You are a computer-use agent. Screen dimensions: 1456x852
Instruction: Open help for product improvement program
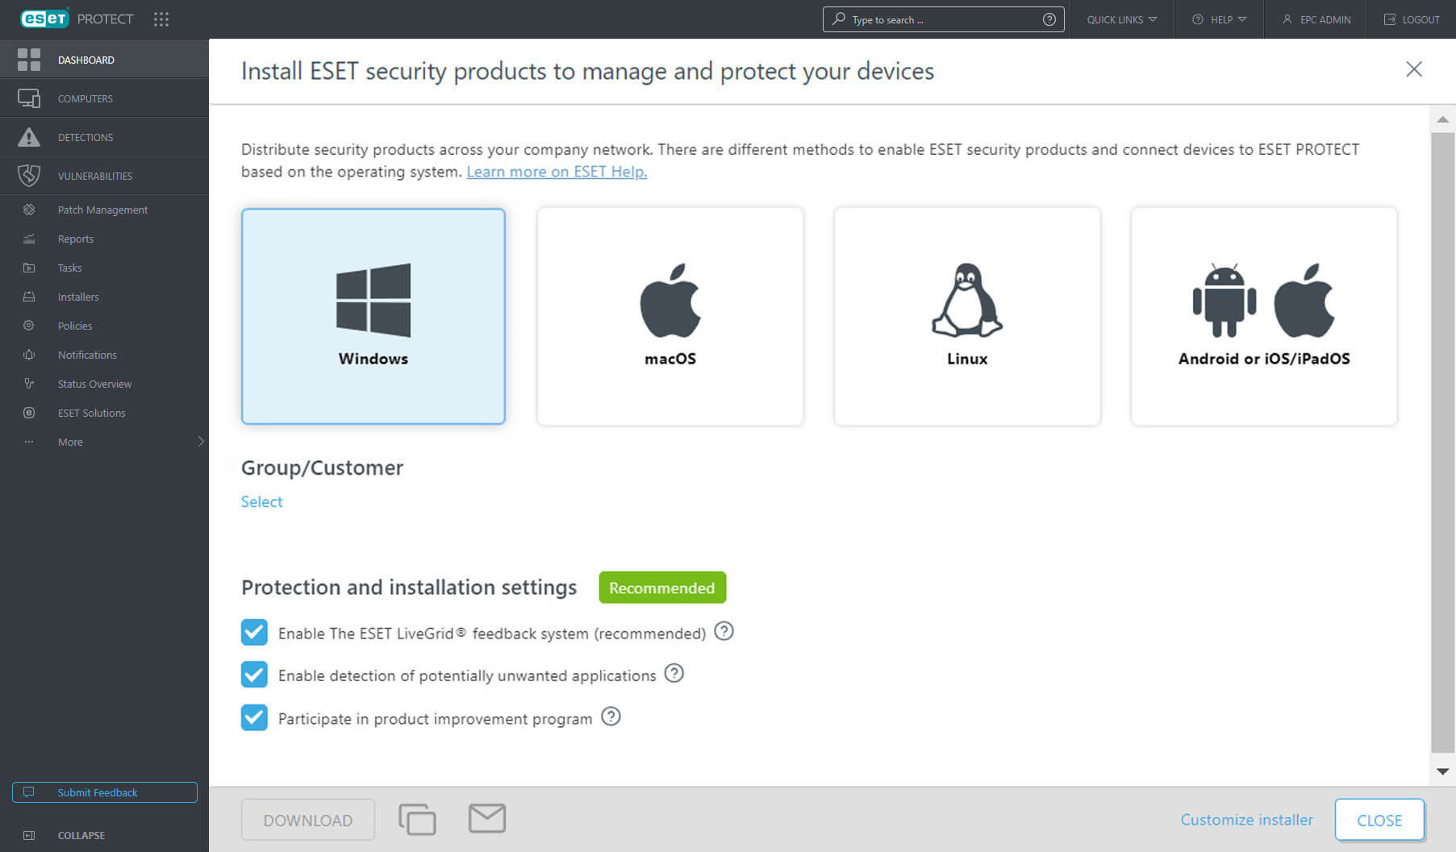[x=611, y=717]
